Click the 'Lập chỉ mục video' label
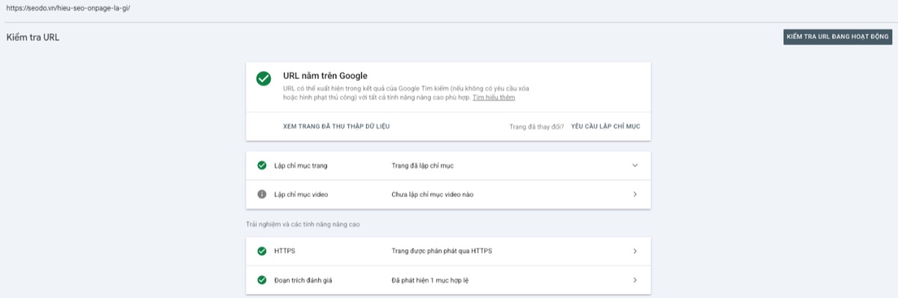The image size is (898, 298). (302, 194)
